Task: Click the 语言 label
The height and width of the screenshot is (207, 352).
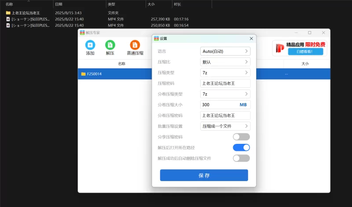Action: 161,51
